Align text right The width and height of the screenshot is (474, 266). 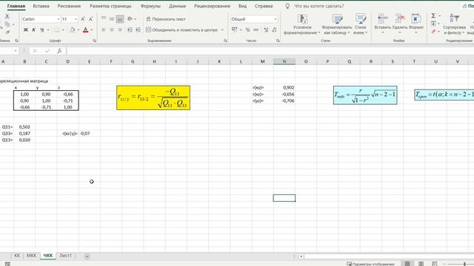pos(120,30)
